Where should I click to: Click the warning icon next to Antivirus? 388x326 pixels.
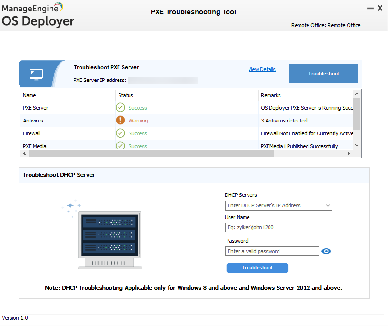click(x=120, y=121)
